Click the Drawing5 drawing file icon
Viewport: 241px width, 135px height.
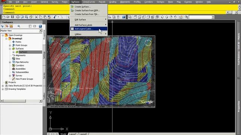pos(10,38)
